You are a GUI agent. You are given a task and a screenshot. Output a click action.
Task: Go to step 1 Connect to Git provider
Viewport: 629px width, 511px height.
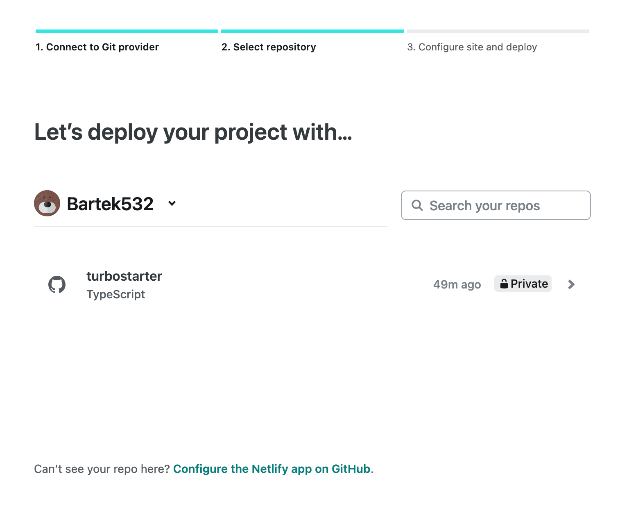point(97,47)
